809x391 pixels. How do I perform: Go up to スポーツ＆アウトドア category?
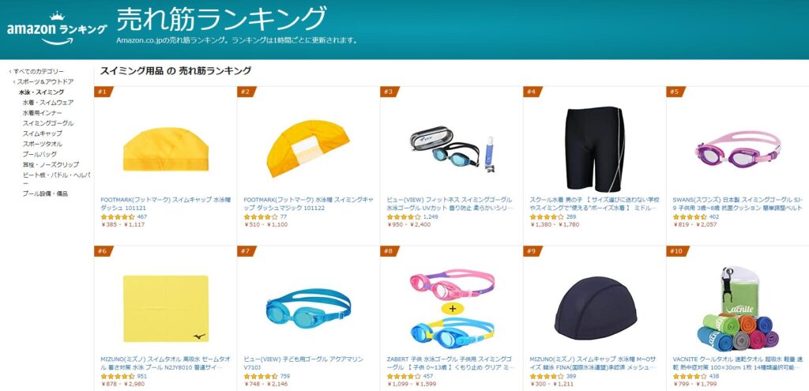pos(45,81)
